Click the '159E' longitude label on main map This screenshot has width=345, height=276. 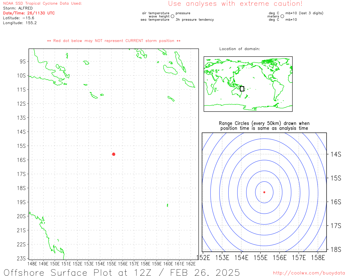click(x=157, y=264)
